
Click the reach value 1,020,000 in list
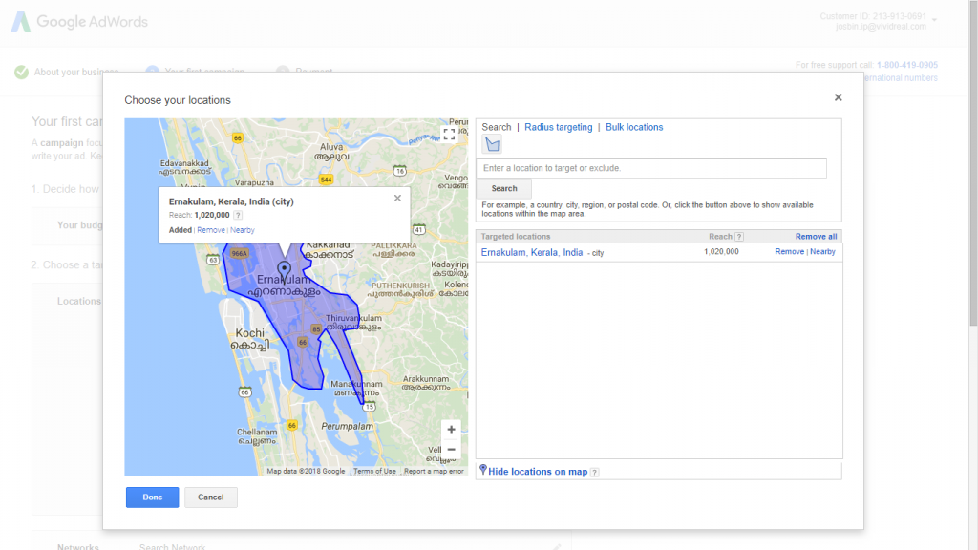pos(721,252)
